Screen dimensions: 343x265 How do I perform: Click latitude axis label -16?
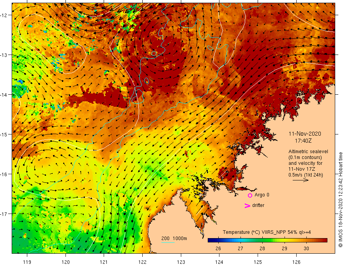[x=4, y=174]
